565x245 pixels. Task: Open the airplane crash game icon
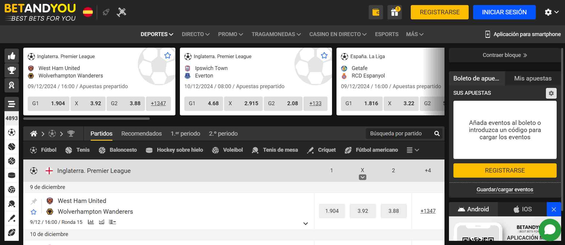pos(121,12)
